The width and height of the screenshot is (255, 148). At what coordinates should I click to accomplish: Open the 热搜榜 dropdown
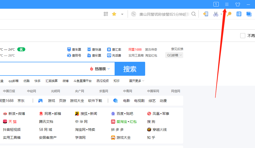(100, 69)
